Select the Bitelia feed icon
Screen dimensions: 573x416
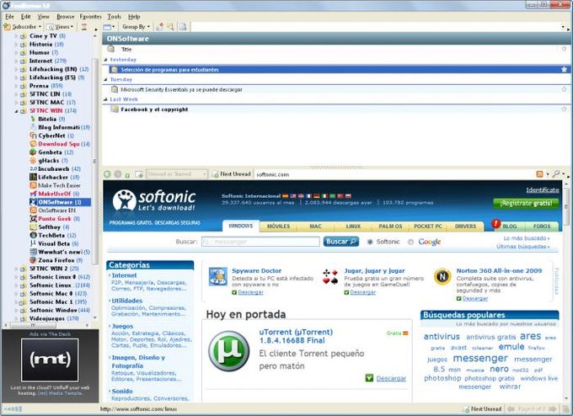point(33,119)
